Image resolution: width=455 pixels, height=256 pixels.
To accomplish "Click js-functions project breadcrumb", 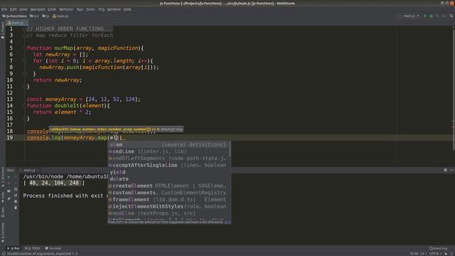I will (14, 16).
